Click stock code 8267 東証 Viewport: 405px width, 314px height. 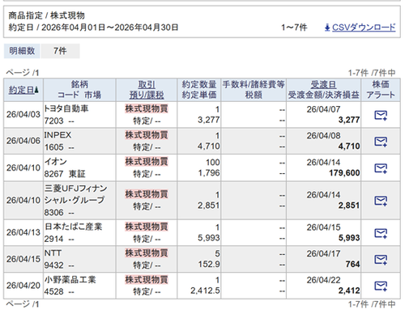pos(65,174)
